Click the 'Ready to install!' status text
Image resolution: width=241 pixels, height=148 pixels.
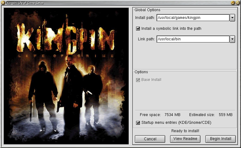point(185,131)
